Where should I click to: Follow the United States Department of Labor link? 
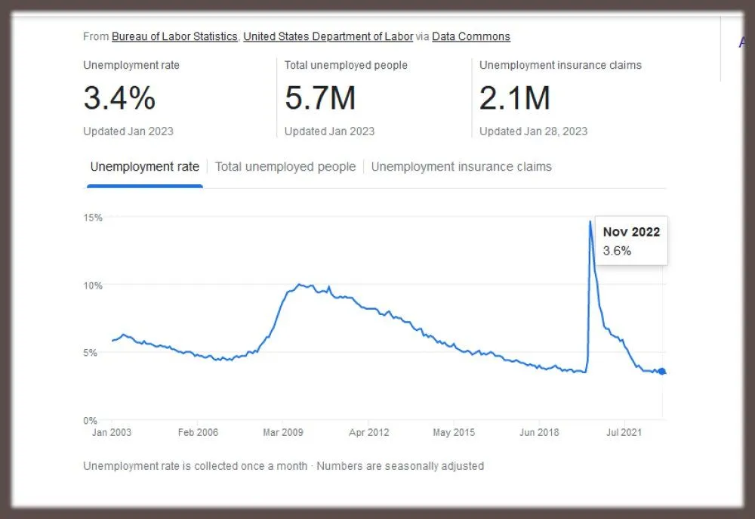[328, 36]
